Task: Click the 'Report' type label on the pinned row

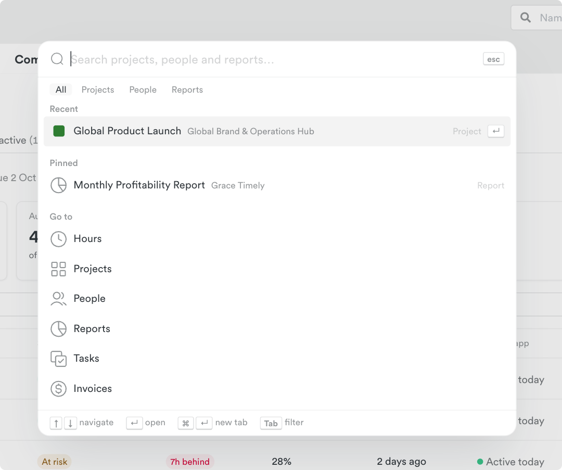Action: click(x=491, y=186)
